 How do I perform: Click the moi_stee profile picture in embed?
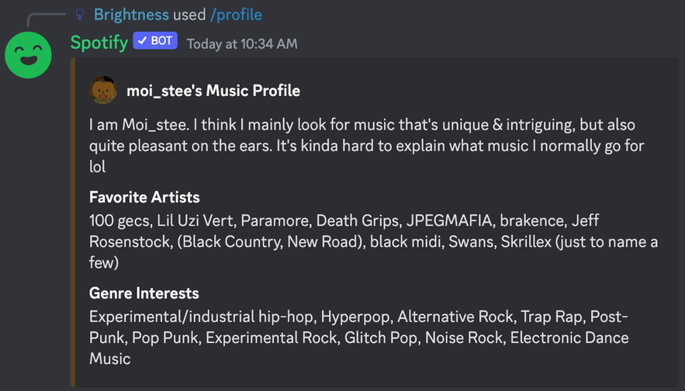(103, 90)
